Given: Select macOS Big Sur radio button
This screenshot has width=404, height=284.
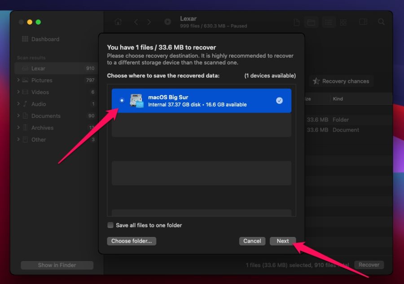Looking at the screenshot, I should (122, 100).
